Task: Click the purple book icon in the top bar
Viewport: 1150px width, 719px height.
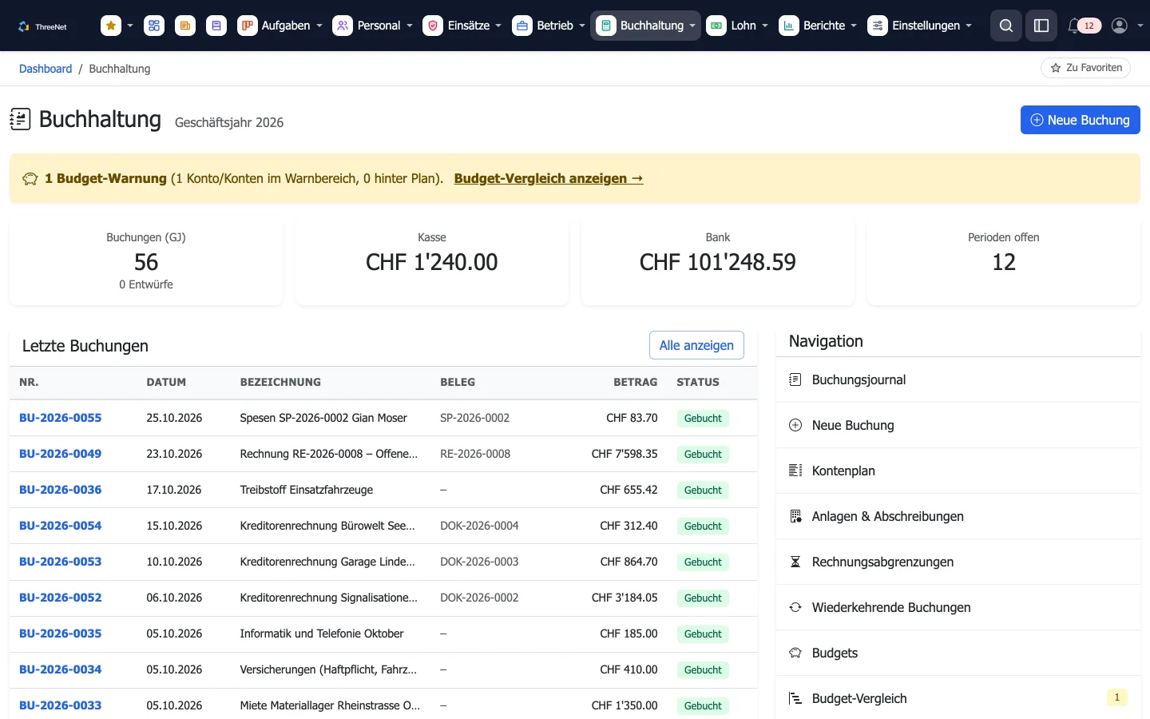Action: pos(216,26)
